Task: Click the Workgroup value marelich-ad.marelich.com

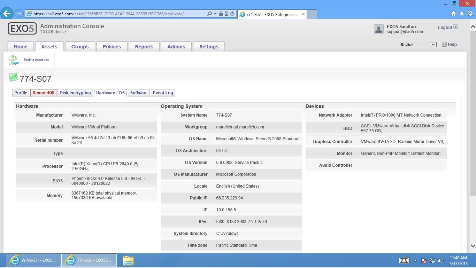Action: click(240, 127)
